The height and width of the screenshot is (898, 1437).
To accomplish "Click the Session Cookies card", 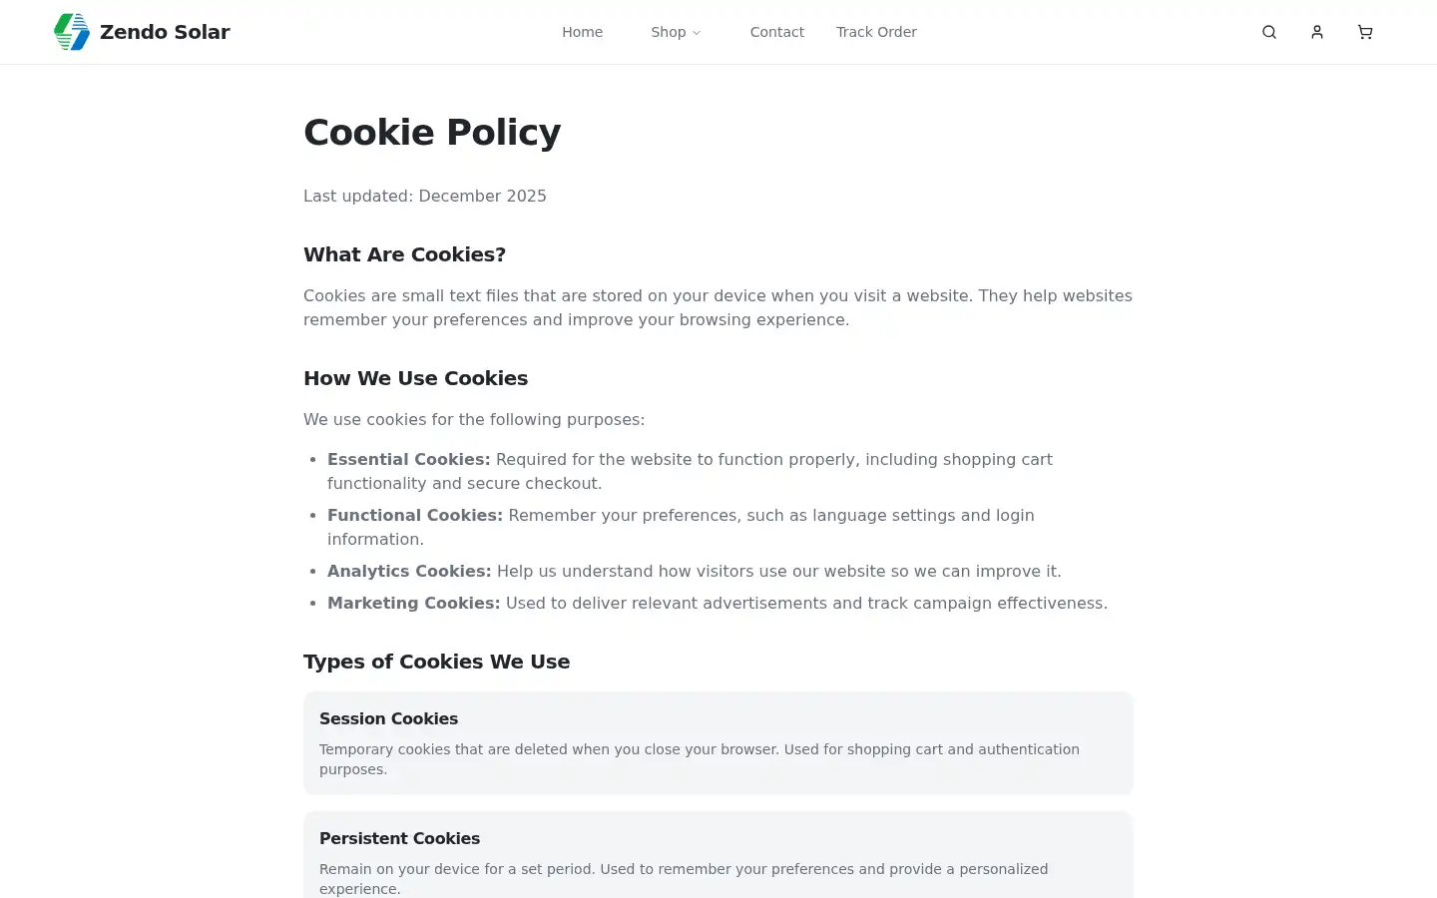I will [718, 743].
